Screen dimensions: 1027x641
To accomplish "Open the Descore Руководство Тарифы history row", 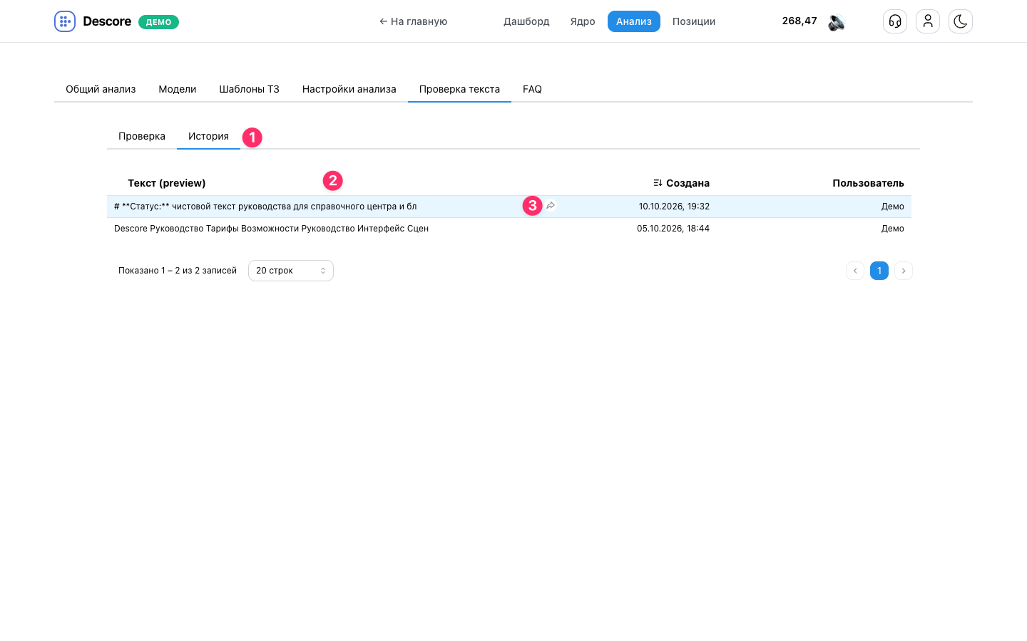I will click(509, 229).
